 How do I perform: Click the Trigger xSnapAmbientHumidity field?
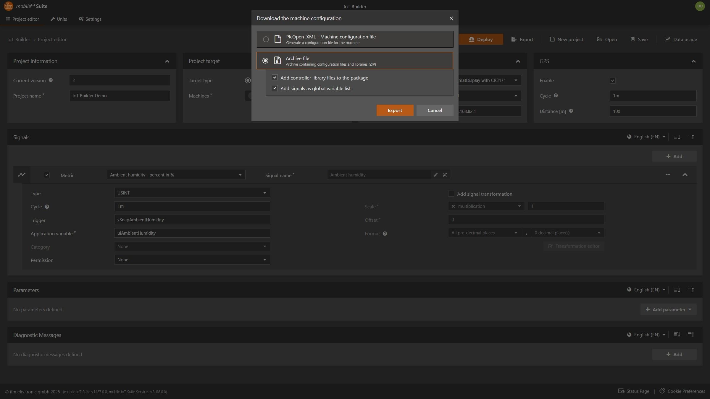192,220
